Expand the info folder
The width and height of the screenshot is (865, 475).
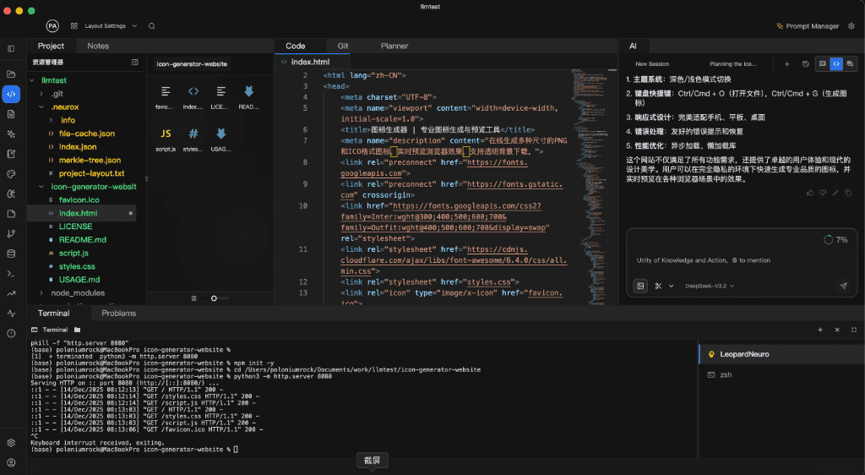(51, 120)
